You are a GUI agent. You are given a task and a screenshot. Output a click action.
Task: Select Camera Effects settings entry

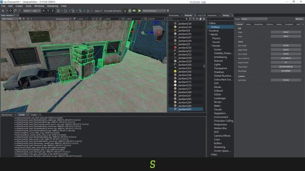(222, 136)
